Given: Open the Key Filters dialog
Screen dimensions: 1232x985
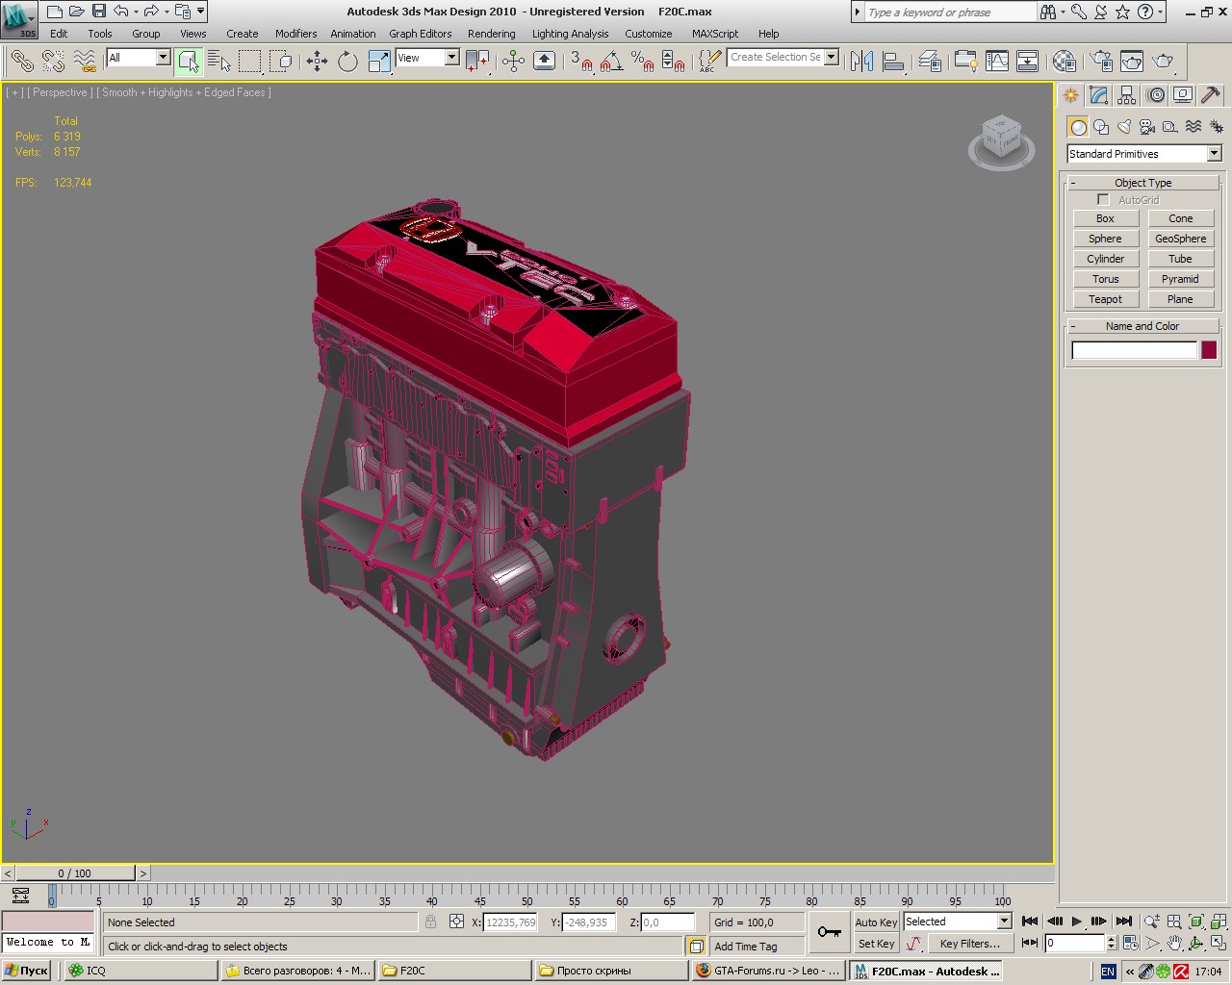Looking at the screenshot, I should tap(969, 944).
